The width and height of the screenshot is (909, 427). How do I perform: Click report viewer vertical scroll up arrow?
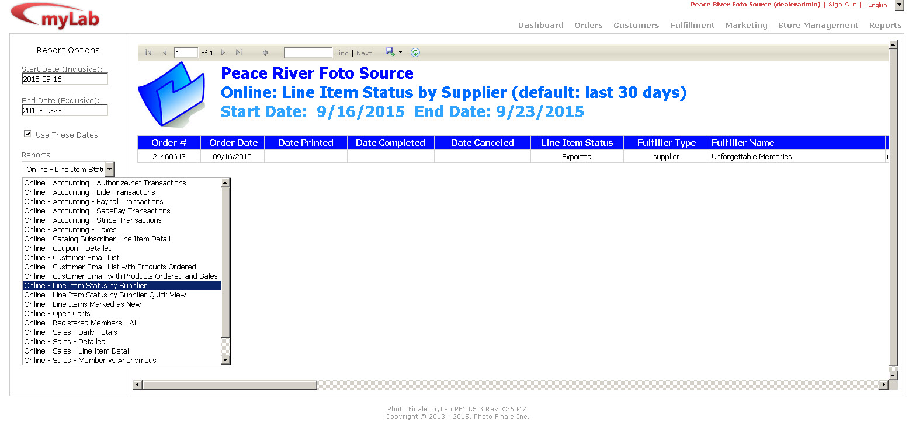[893, 44]
